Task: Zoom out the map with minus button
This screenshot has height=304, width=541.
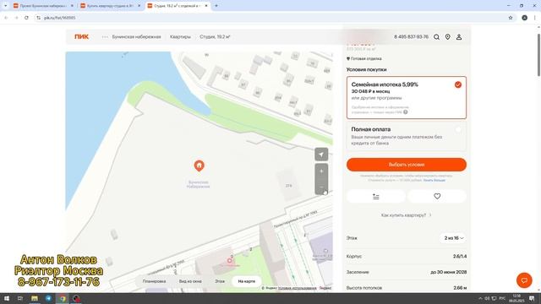Action: (321, 187)
